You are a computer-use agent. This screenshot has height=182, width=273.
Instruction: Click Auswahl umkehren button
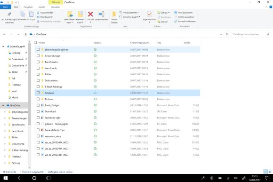pos(185,22)
